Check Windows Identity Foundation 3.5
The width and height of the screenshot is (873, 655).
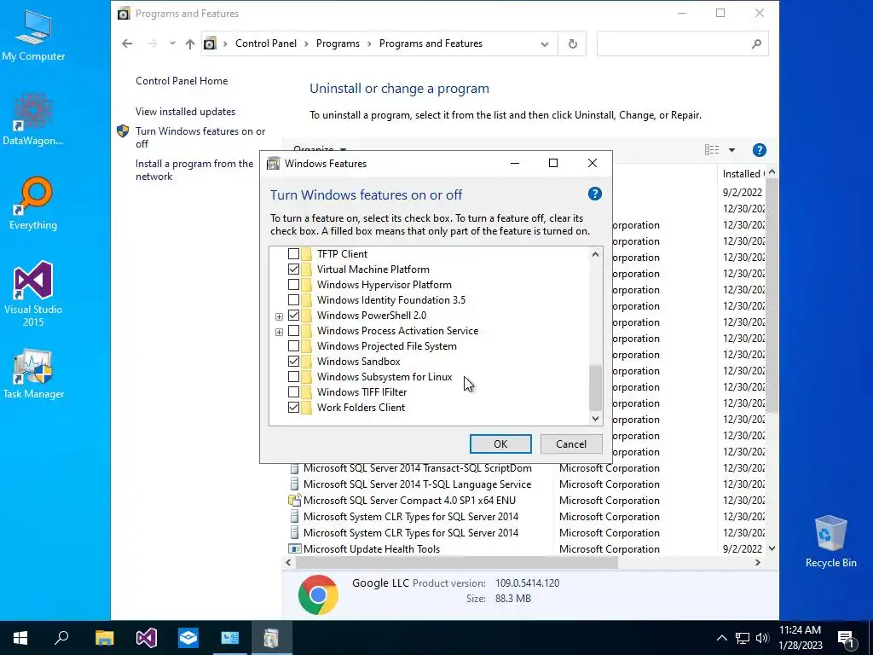293,300
